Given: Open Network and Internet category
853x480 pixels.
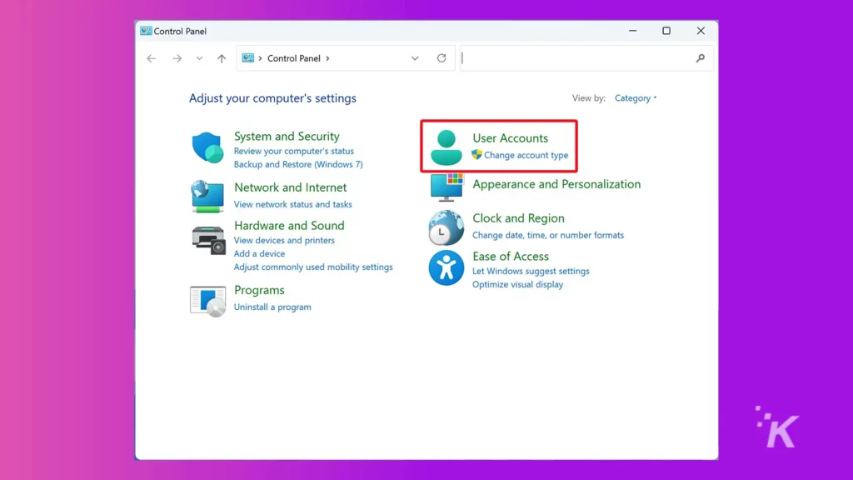Looking at the screenshot, I should click(x=291, y=187).
